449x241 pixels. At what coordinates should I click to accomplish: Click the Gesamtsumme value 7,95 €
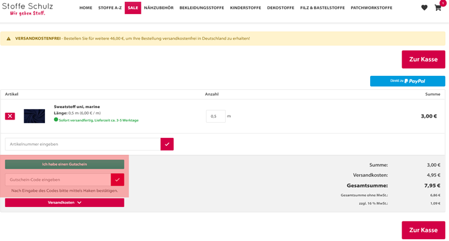[x=432, y=186]
